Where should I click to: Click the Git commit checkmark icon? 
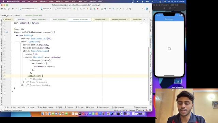click(117, 9)
